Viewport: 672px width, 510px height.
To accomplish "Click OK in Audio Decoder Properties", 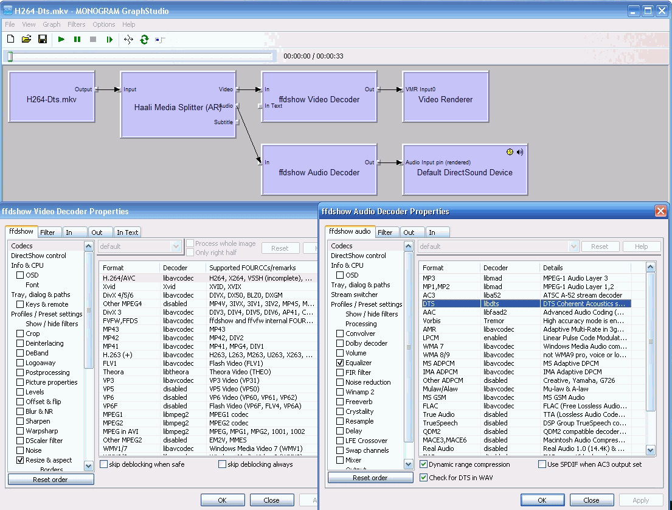I will 542,500.
